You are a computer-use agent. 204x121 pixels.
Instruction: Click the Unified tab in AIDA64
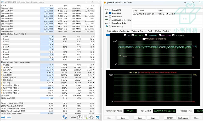tap(158, 31)
